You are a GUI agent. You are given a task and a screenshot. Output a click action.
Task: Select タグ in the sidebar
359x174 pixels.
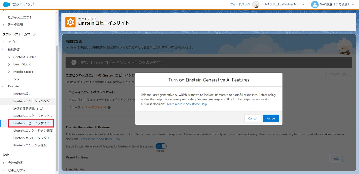[16, 79]
